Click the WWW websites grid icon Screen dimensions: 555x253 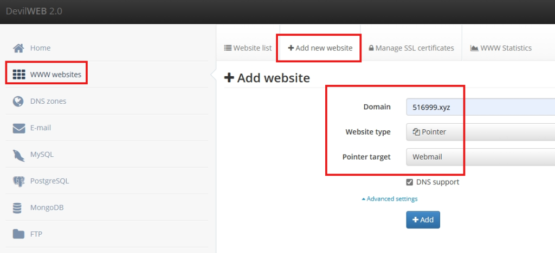pos(19,75)
